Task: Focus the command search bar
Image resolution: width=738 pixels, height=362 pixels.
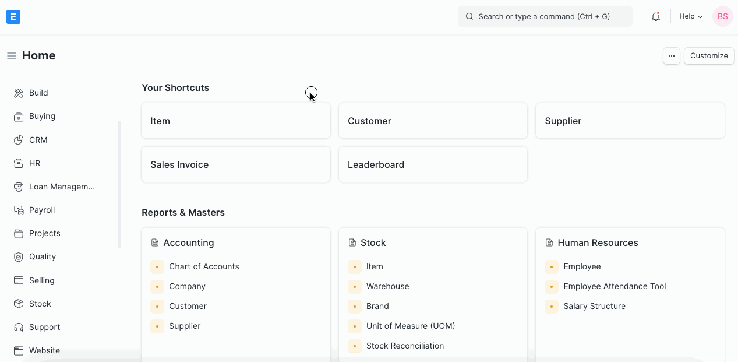Action: [545, 17]
